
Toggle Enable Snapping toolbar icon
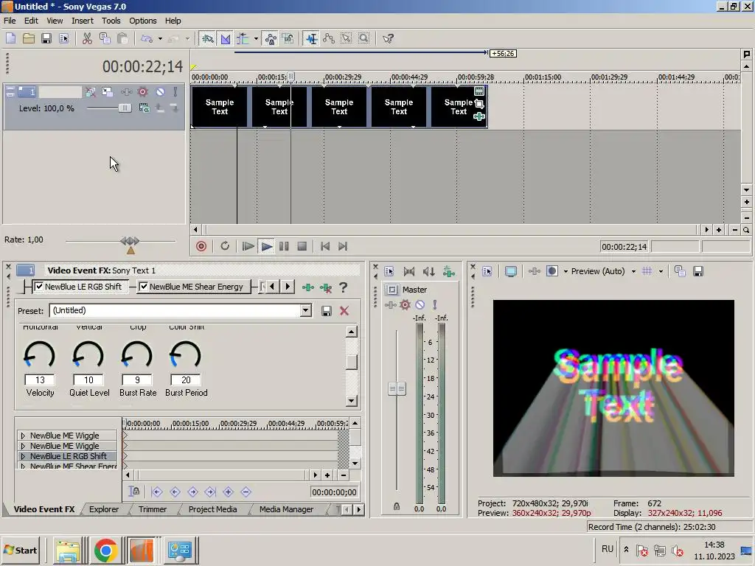[x=207, y=38]
